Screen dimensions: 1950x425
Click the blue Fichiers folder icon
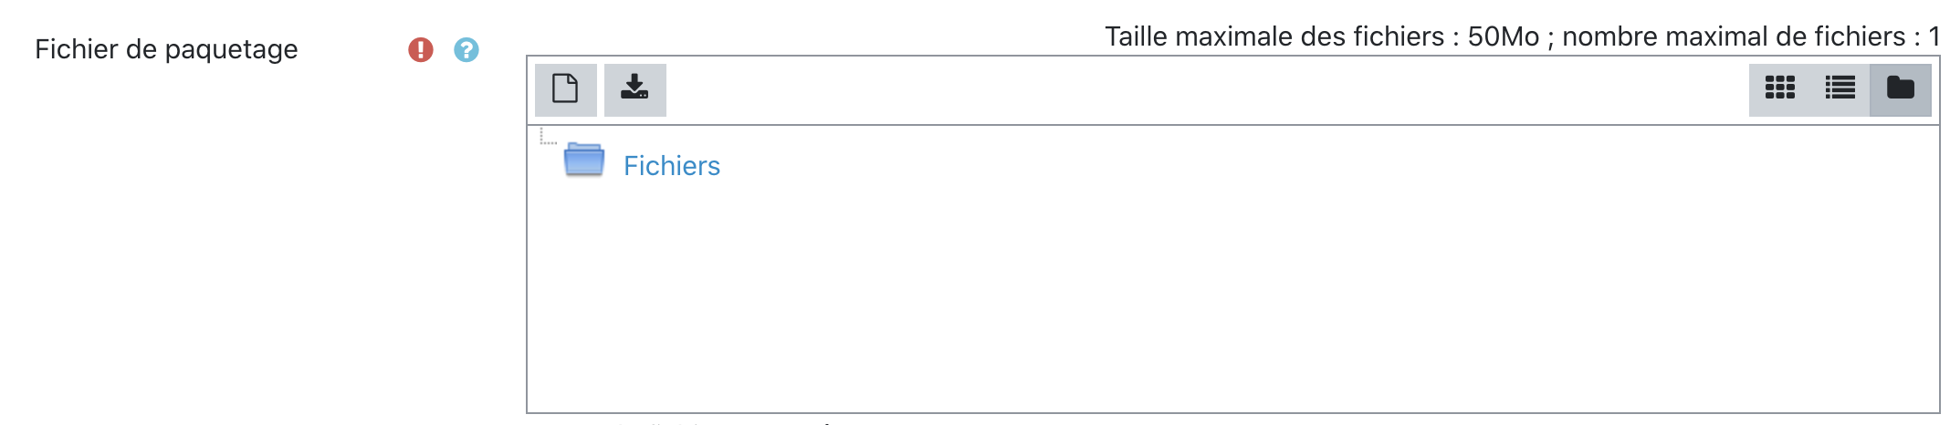pyautogui.click(x=584, y=160)
